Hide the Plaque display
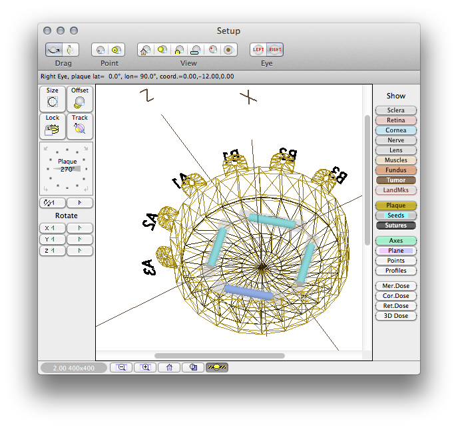This screenshot has height=427, width=458. point(396,206)
